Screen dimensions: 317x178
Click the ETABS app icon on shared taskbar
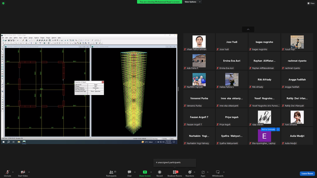[x=24, y=142]
